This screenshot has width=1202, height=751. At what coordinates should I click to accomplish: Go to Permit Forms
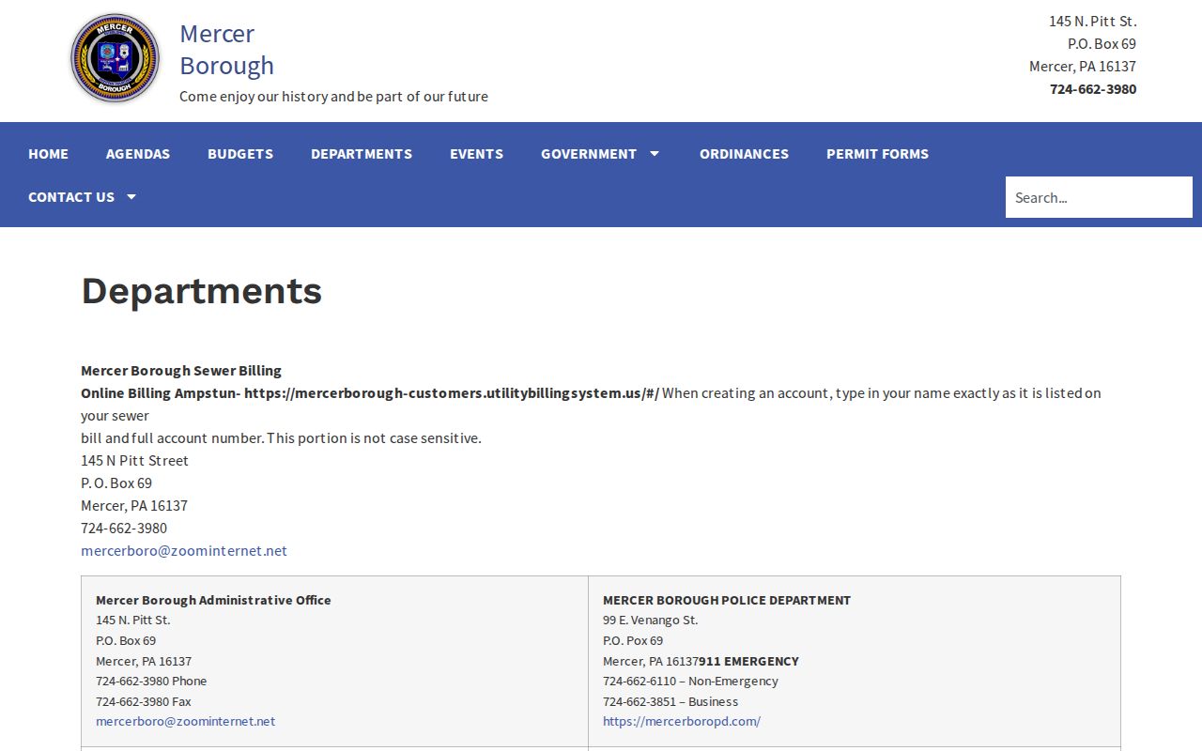(x=877, y=154)
